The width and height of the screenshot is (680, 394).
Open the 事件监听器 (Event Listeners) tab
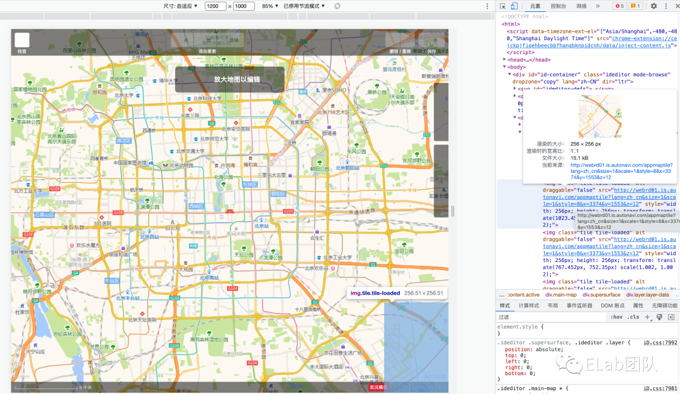click(x=579, y=305)
